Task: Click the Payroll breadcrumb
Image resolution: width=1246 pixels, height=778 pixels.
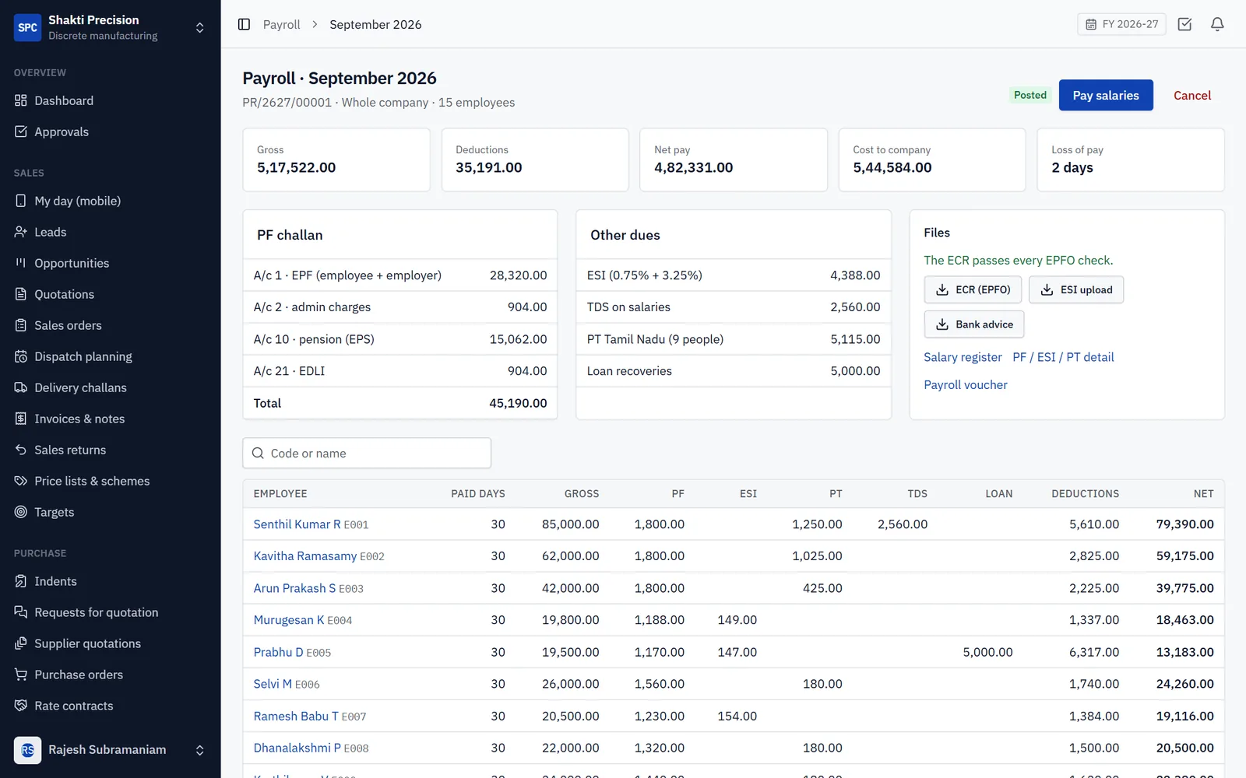Action: coord(281,24)
